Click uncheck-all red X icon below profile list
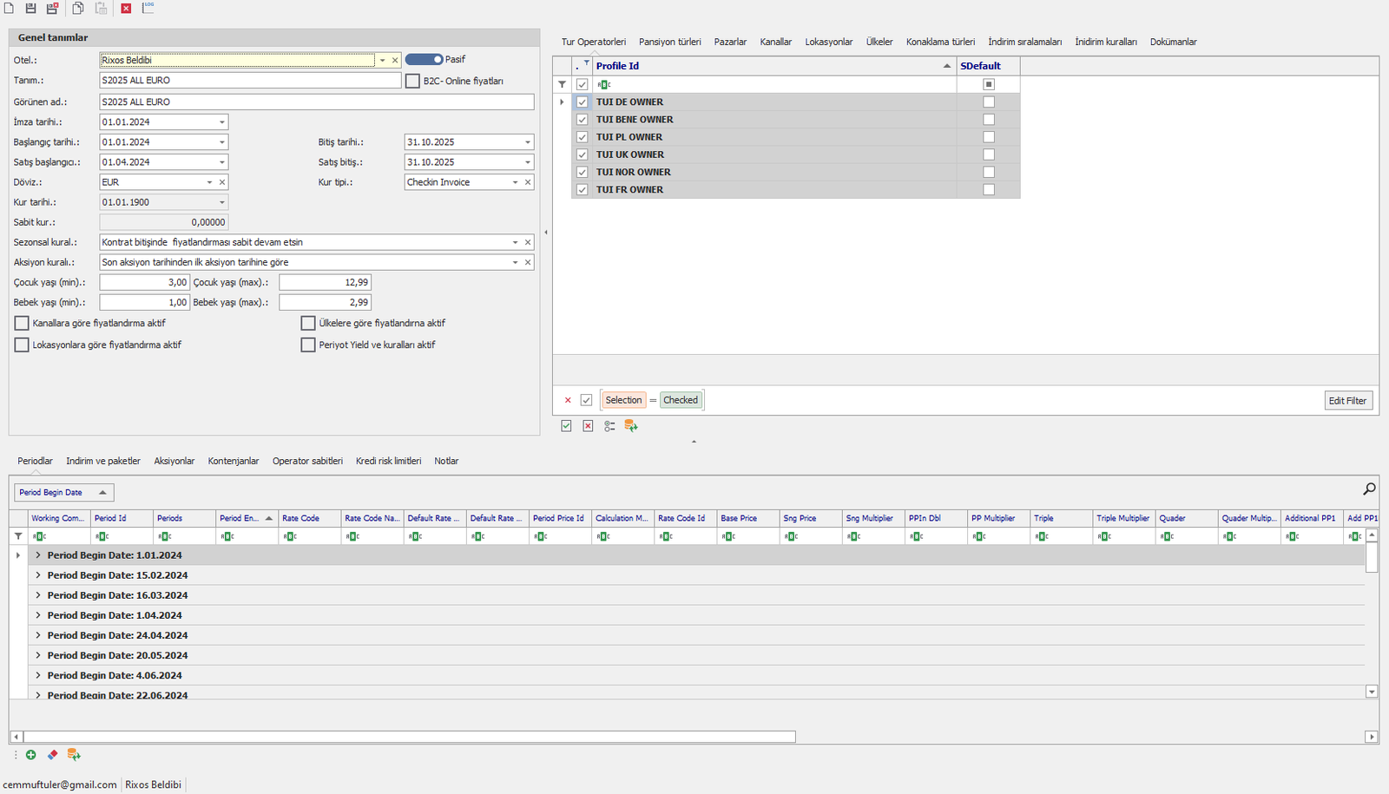 [588, 426]
